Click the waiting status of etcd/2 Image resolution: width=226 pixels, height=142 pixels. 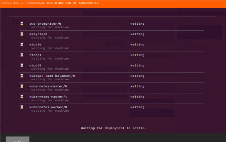(137, 66)
